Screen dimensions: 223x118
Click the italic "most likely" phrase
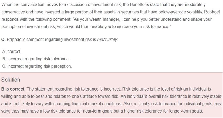[x=107, y=40]
